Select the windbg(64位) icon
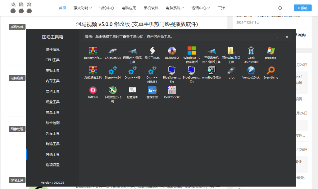 pyautogui.click(x=211, y=70)
